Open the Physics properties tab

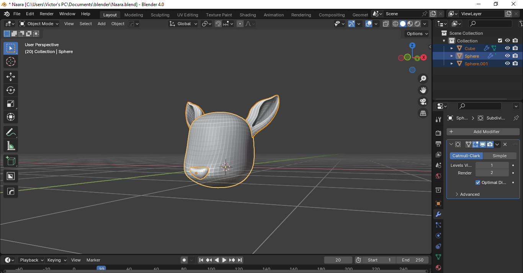point(438,236)
